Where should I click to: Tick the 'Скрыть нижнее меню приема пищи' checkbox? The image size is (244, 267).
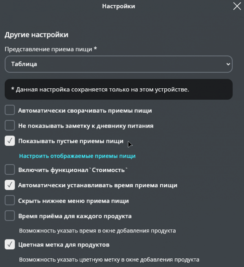pos(10,201)
